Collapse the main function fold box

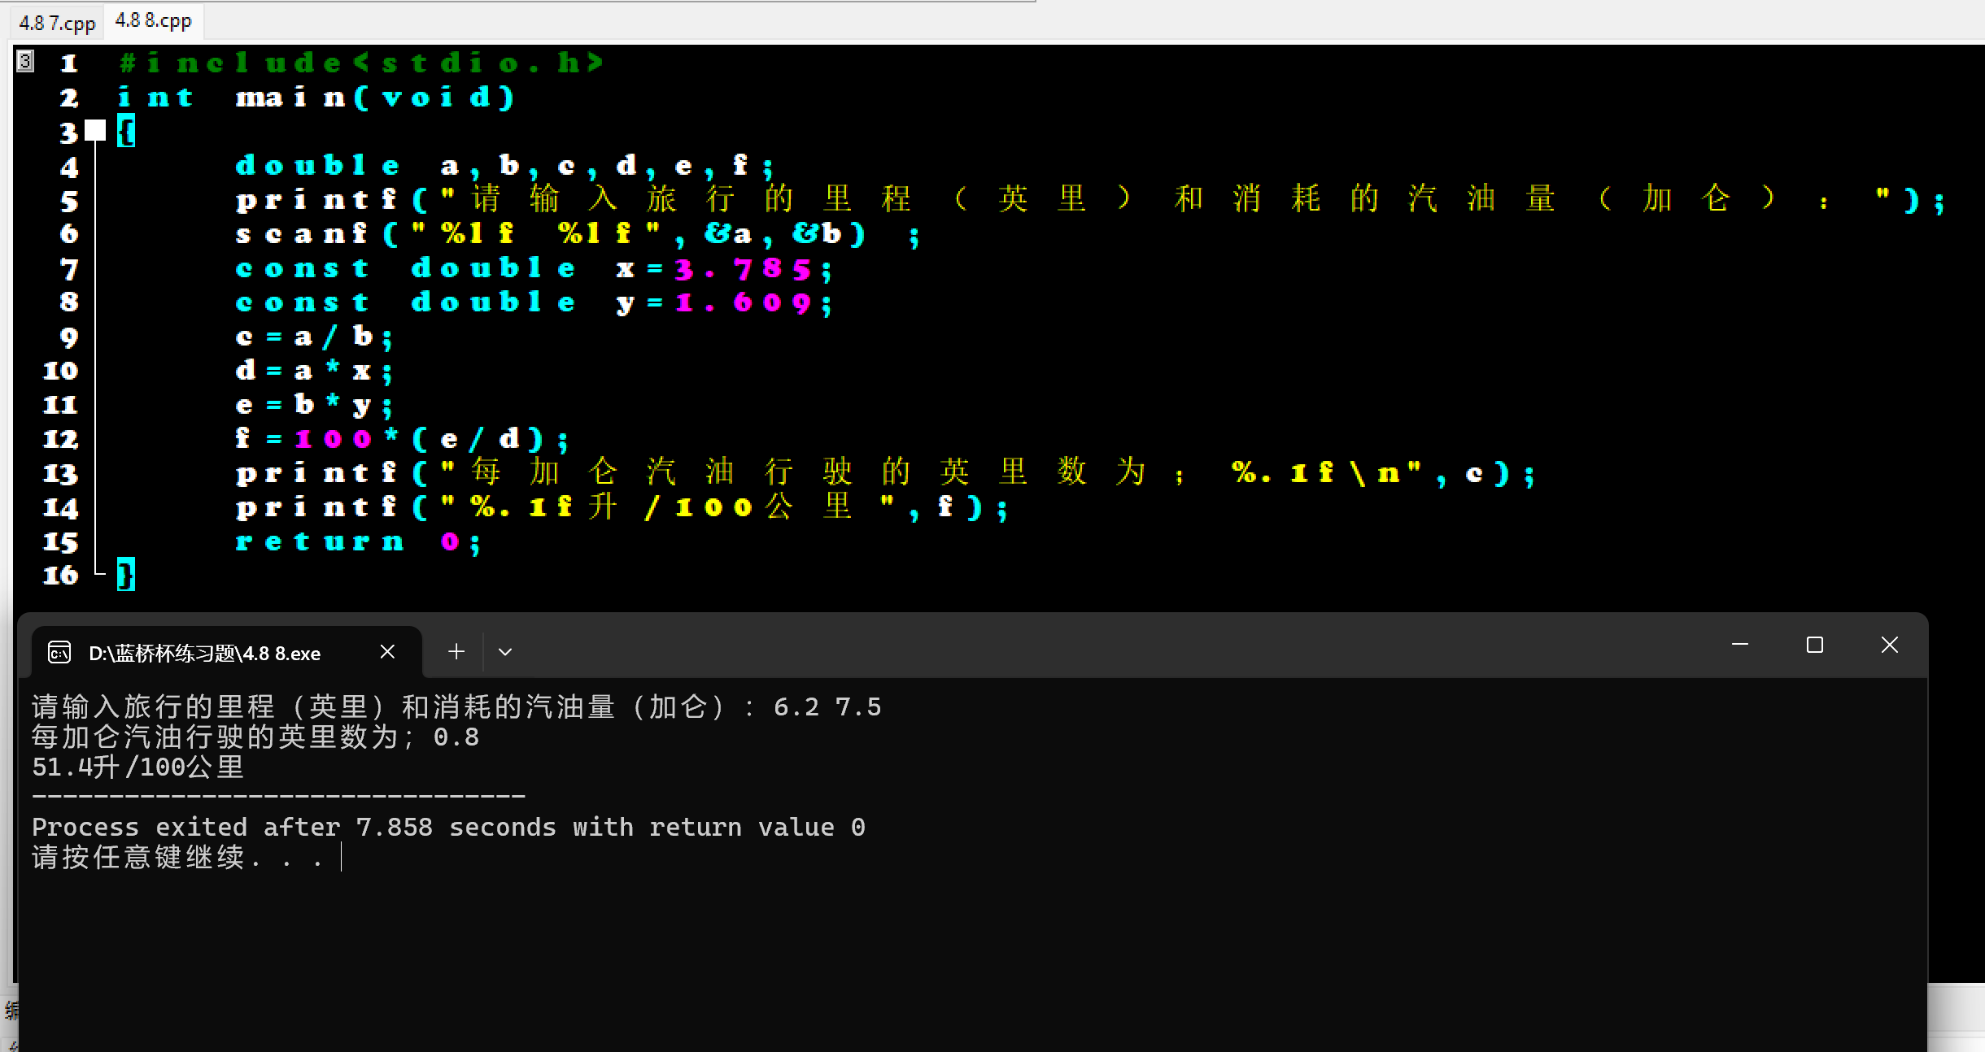[x=95, y=130]
